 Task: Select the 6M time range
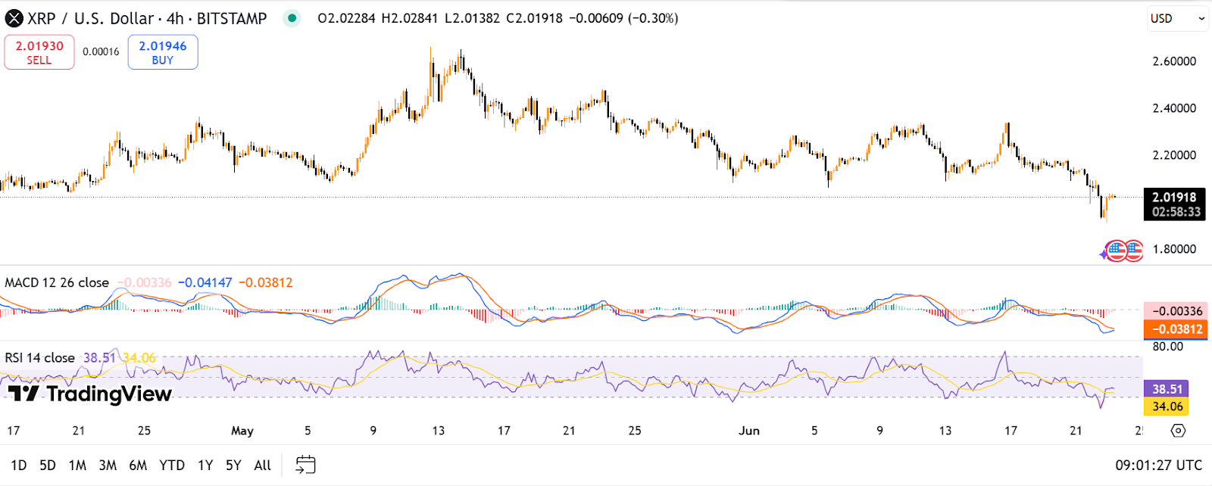click(x=138, y=466)
